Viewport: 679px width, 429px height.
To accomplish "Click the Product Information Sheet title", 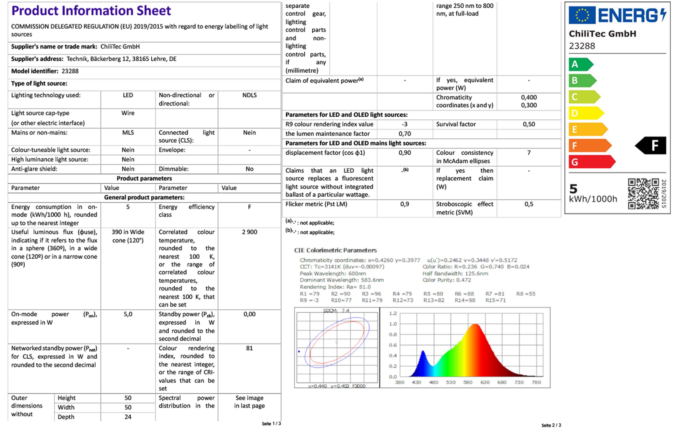I will coord(91,11).
